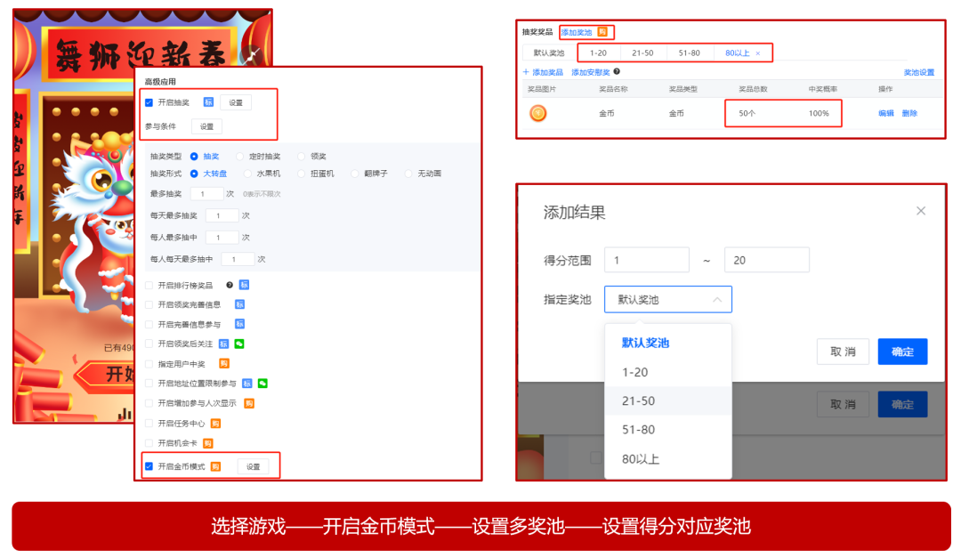Screen dimensions: 961x558
Task: Click the help icon beside 开启排行榜奖品
Action: coord(230,285)
